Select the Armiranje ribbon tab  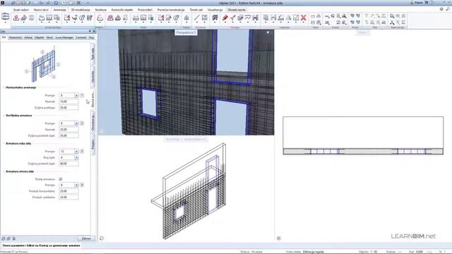click(59, 10)
